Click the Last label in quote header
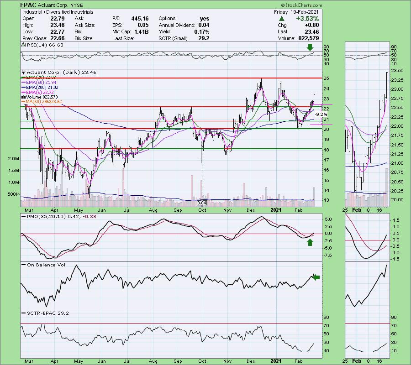411x365 pixels. point(283,31)
